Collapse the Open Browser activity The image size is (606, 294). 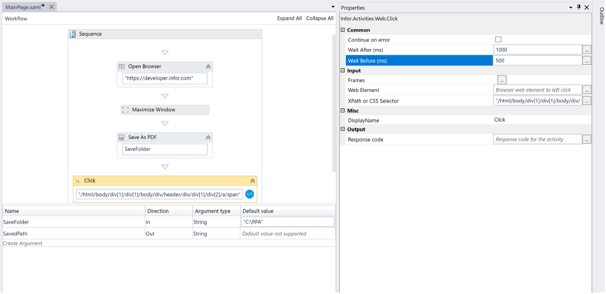pyautogui.click(x=208, y=67)
